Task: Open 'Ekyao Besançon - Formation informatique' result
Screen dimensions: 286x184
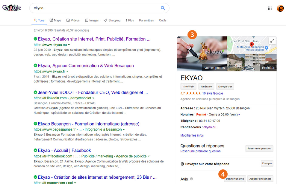Action: (x=88, y=124)
